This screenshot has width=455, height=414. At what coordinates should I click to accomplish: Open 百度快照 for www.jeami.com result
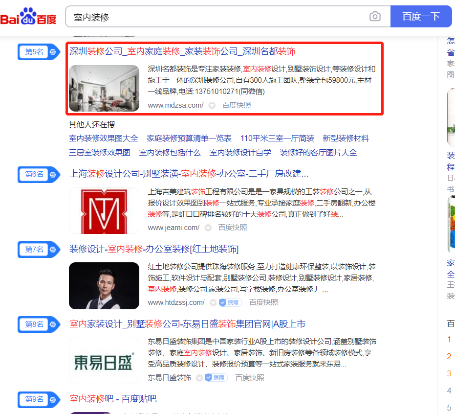(233, 228)
